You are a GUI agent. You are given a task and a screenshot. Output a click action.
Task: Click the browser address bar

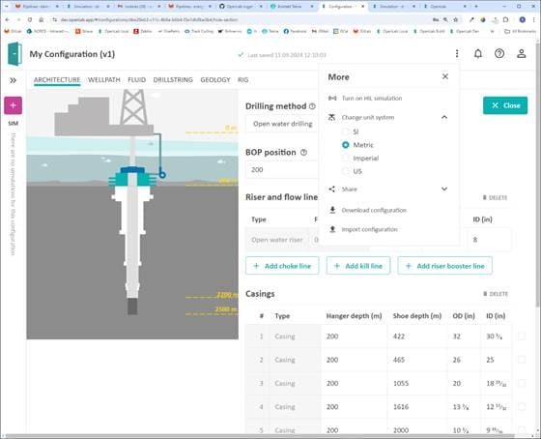(x=242, y=20)
